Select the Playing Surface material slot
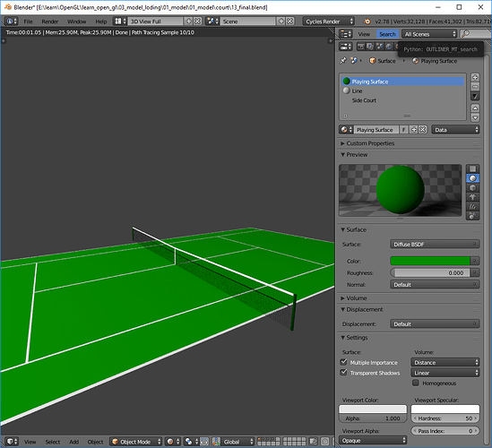This screenshot has height=448, width=492. tap(402, 82)
